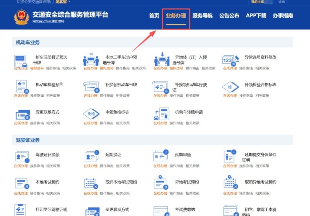Open the 办事指南 tab

tap(283, 16)
